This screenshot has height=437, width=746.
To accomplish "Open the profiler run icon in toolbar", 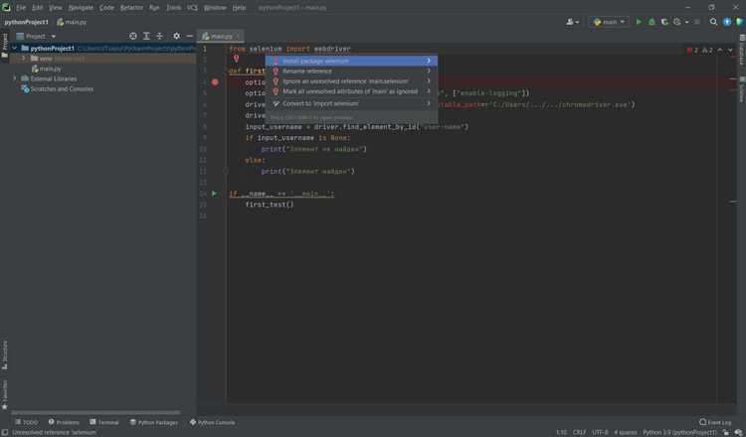I will pyautogui.click(x=677, y=22).
